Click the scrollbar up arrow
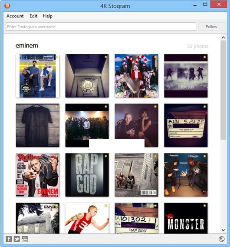Viewport: 230px width, 247px height. (x=223, y=37)
